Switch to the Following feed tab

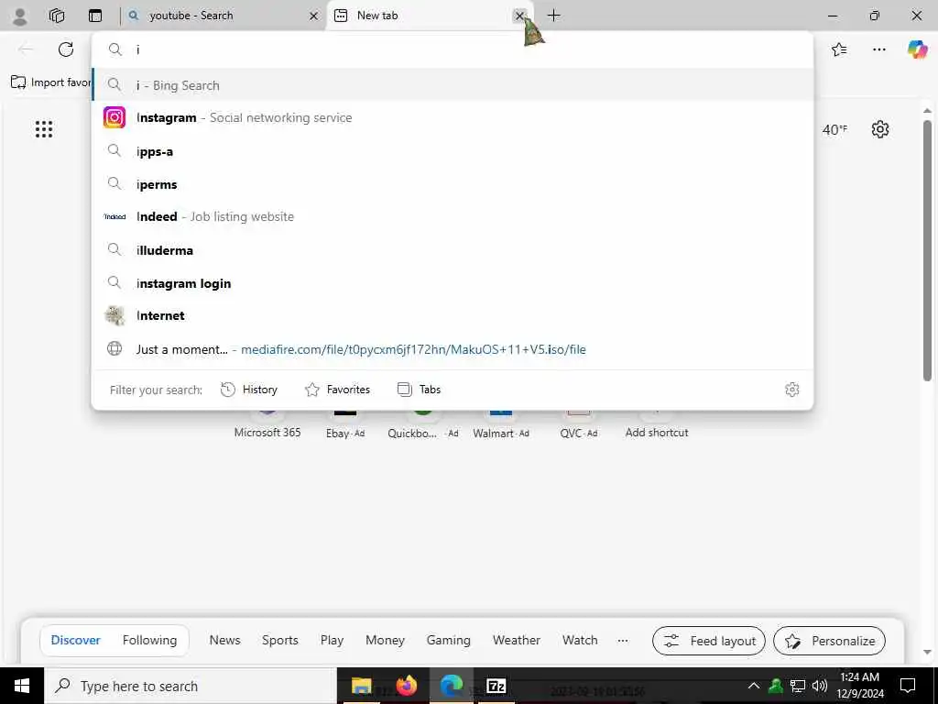click(149, 640)
